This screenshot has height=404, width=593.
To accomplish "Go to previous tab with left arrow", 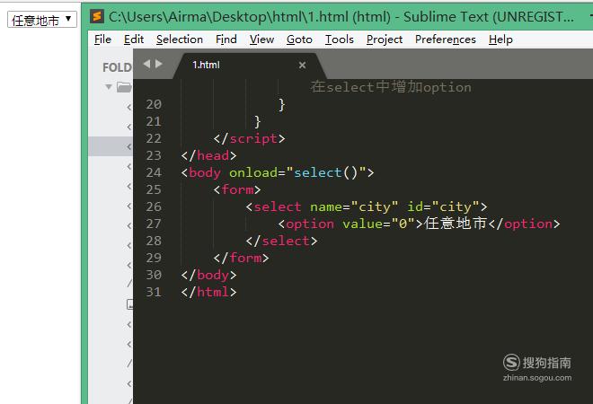I will pos(146,64).
